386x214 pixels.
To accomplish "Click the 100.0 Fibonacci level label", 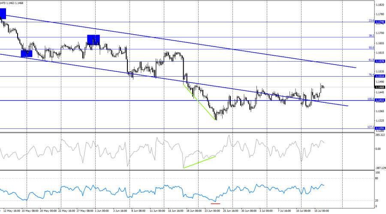I will tap(371, 99).
